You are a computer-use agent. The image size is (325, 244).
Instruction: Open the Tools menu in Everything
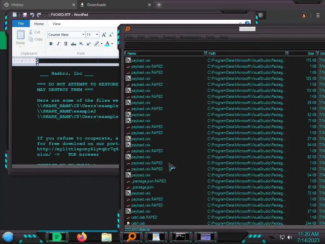[210, 37]
